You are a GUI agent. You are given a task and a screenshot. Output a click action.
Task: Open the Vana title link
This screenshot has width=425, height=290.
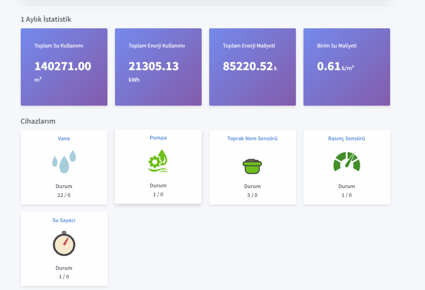(x=64, y=138)
